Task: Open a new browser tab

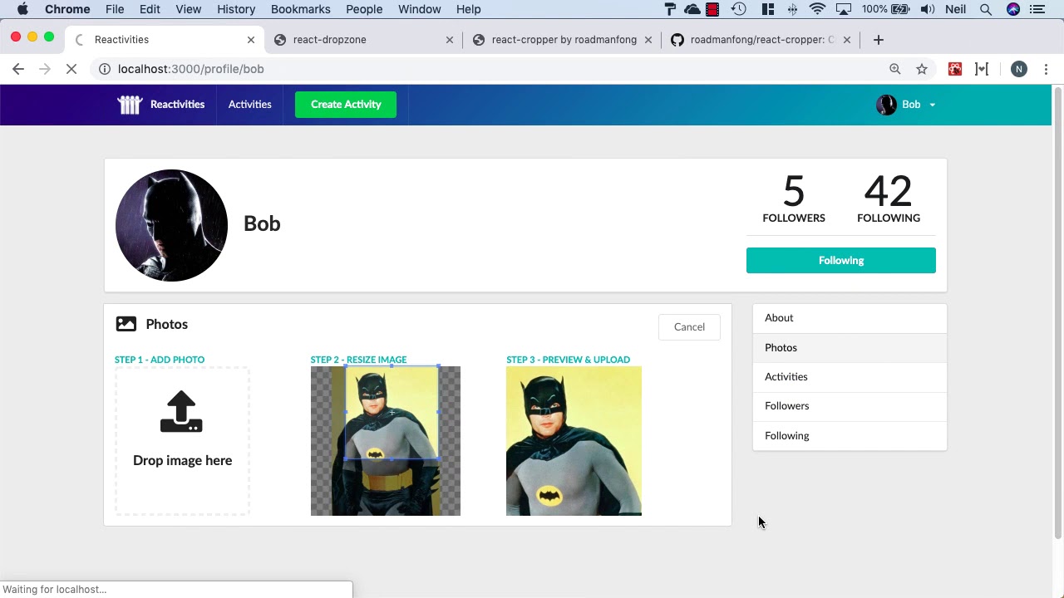Action: click(x=879, y=39)
